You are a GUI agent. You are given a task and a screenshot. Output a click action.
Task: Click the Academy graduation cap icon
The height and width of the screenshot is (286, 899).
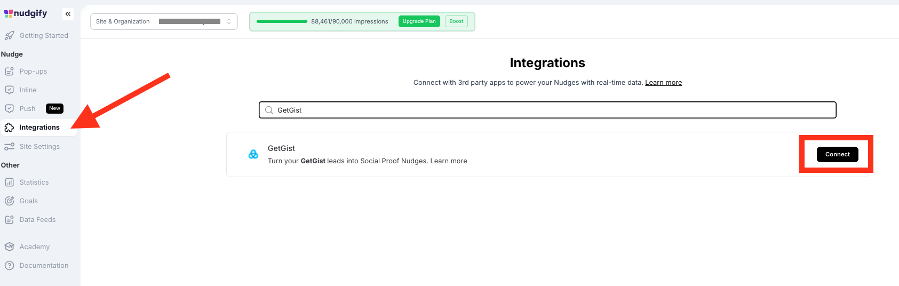tap(9, 247)
